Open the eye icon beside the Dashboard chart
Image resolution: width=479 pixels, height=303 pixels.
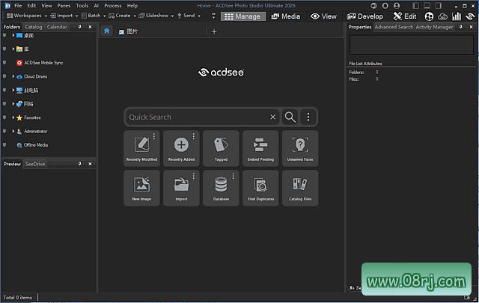470,16
